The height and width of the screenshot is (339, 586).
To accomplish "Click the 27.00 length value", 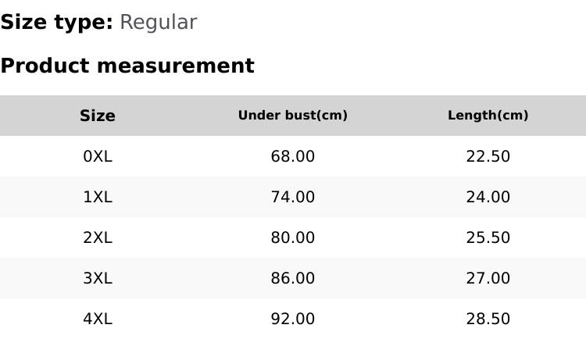I will click(488, 278).
